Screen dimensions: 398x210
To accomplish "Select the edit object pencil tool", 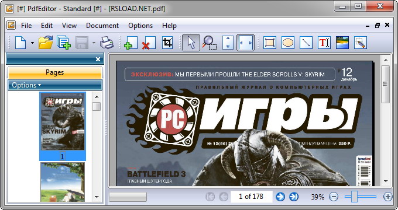I will tap(361, 43).
